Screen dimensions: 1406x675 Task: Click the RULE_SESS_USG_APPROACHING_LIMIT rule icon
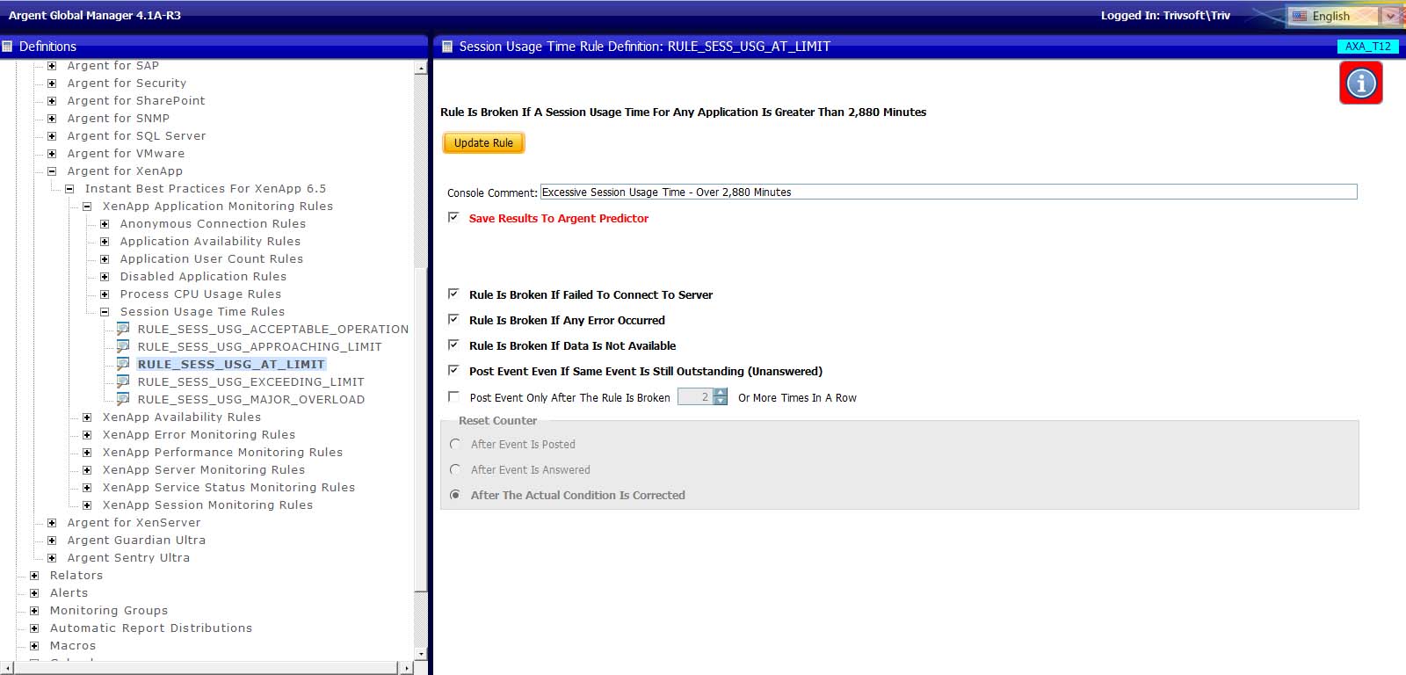(123, 346)
